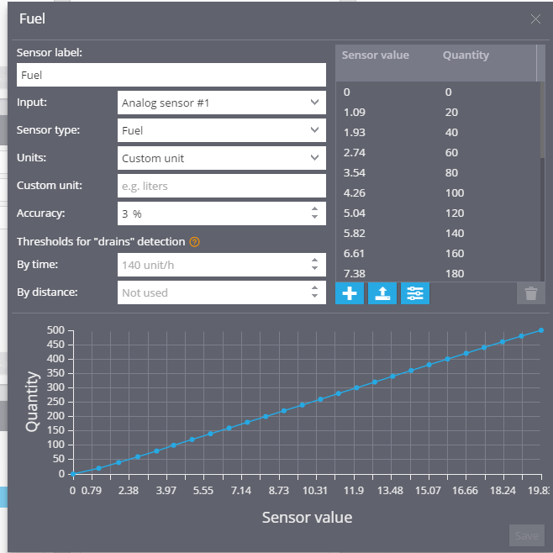The width and height of the screenshot is (553, 553).
Task: Increase Accuracy value with up arrow
Action: point(314,209)
